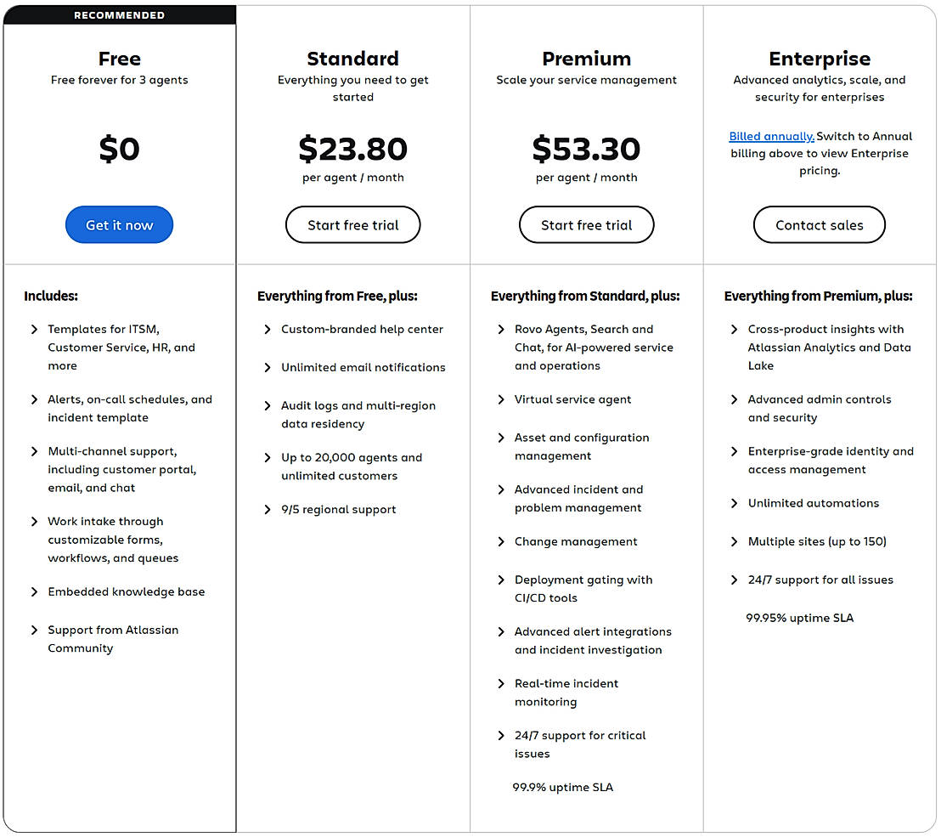Expand Alerts, on-call schedules chevron
This screenshot has height=837, width=941.
pos(34,399)
